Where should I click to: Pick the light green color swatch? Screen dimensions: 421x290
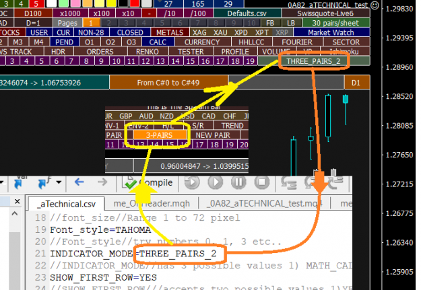[x=63, y=4]
